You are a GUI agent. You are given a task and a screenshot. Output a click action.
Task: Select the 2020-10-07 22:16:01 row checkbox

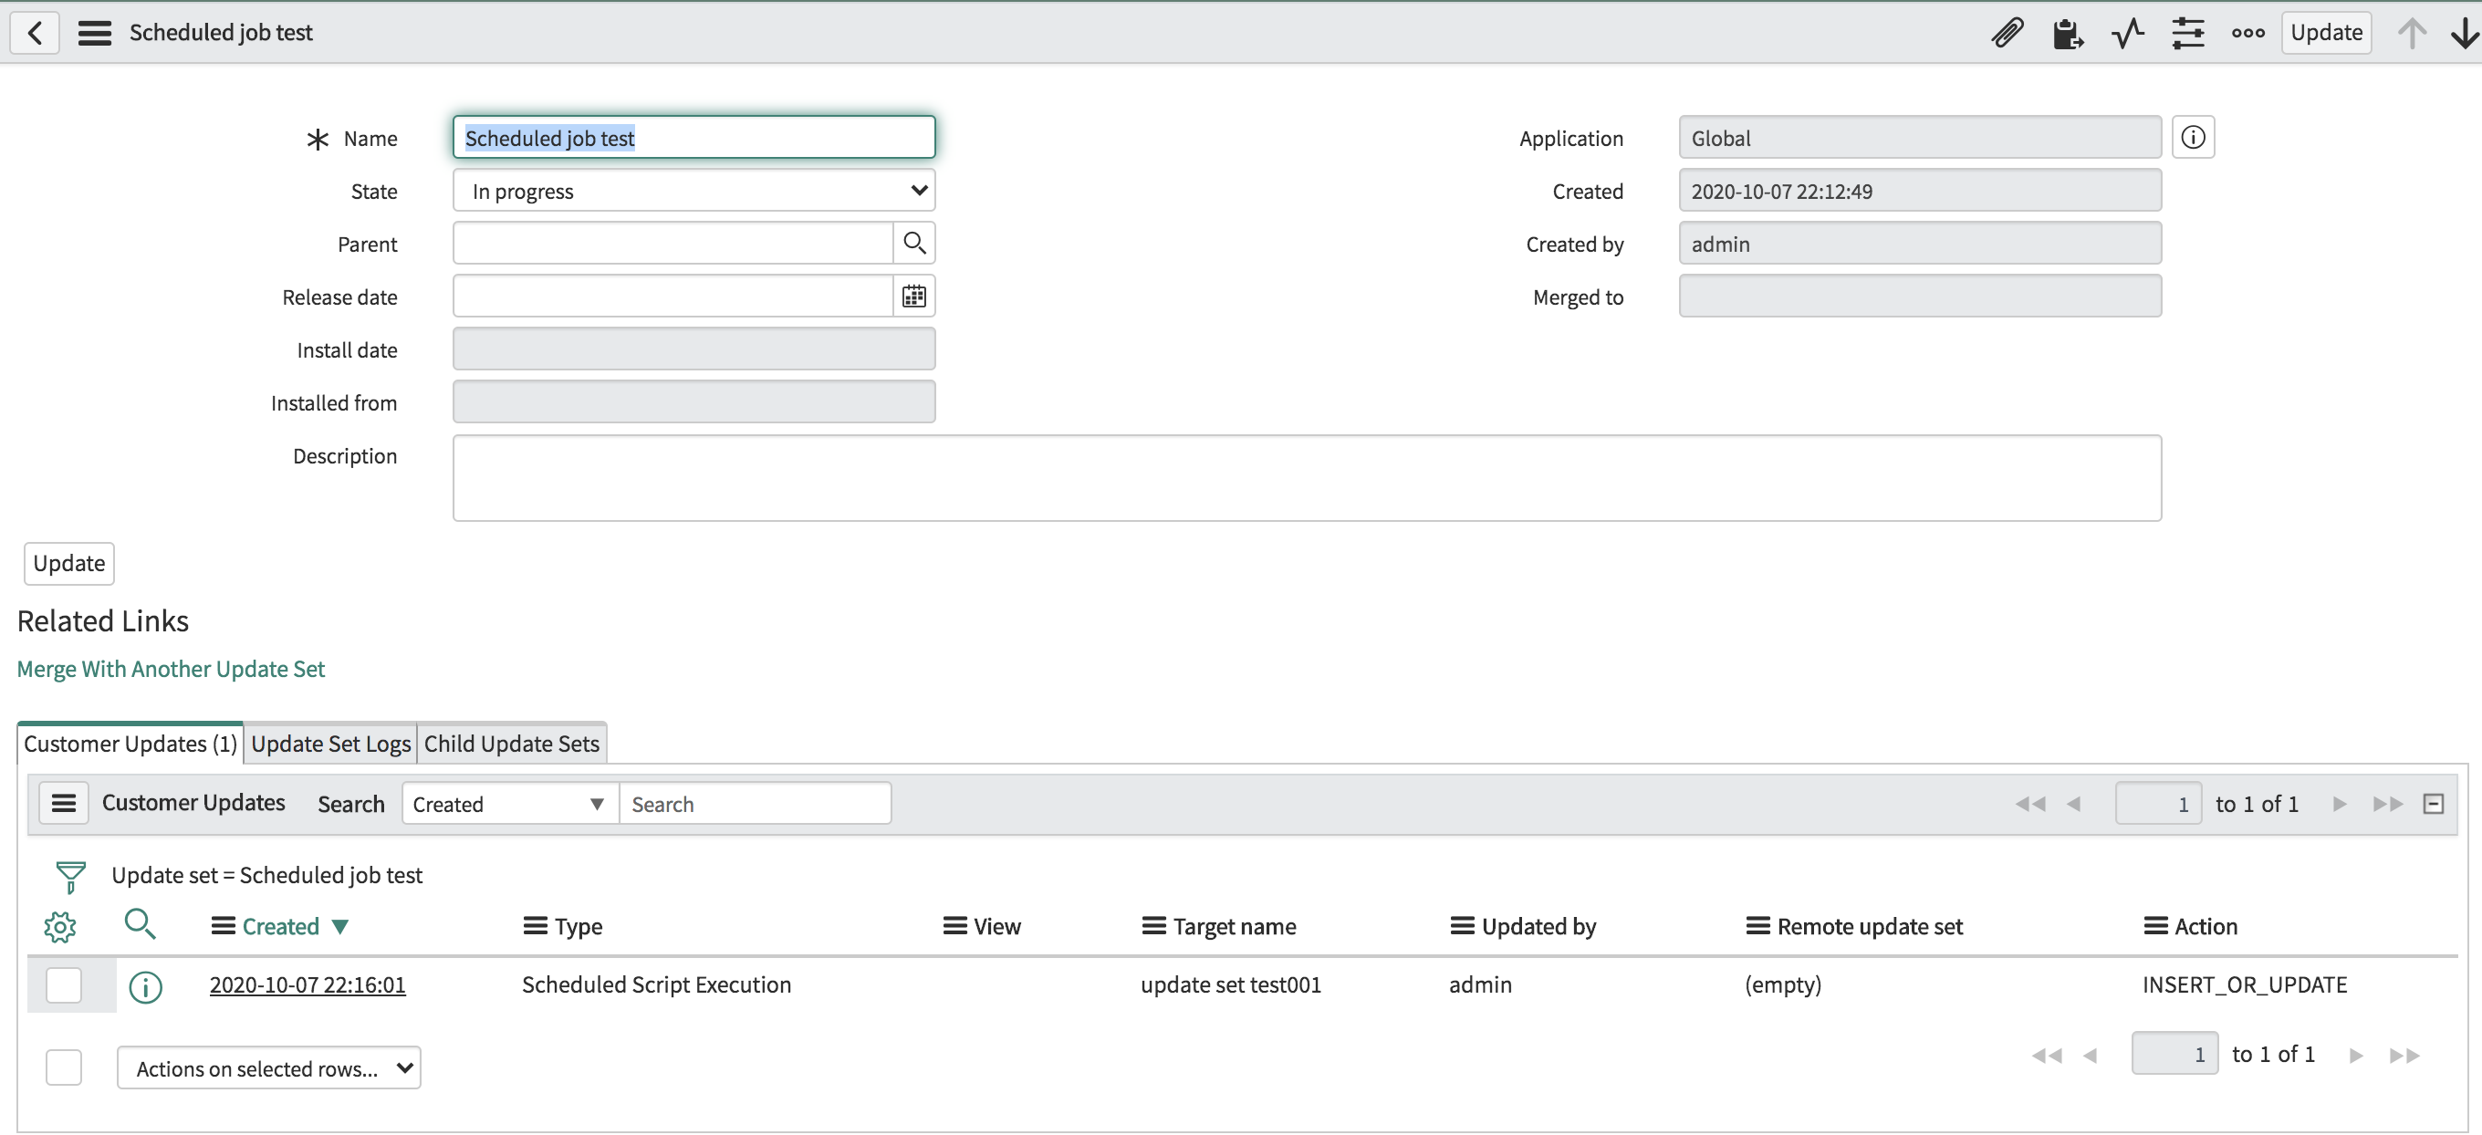[64, 984]
